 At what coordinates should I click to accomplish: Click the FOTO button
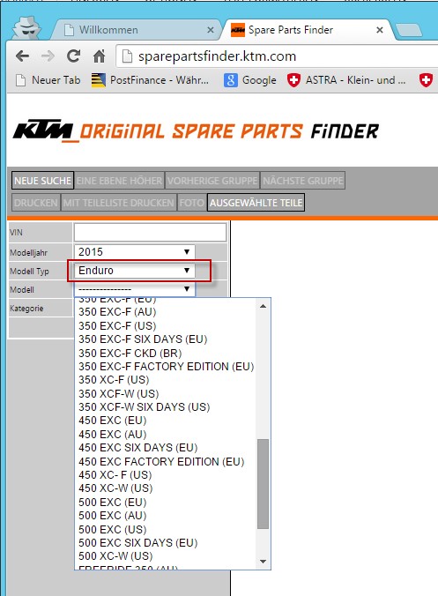point(191,203)
